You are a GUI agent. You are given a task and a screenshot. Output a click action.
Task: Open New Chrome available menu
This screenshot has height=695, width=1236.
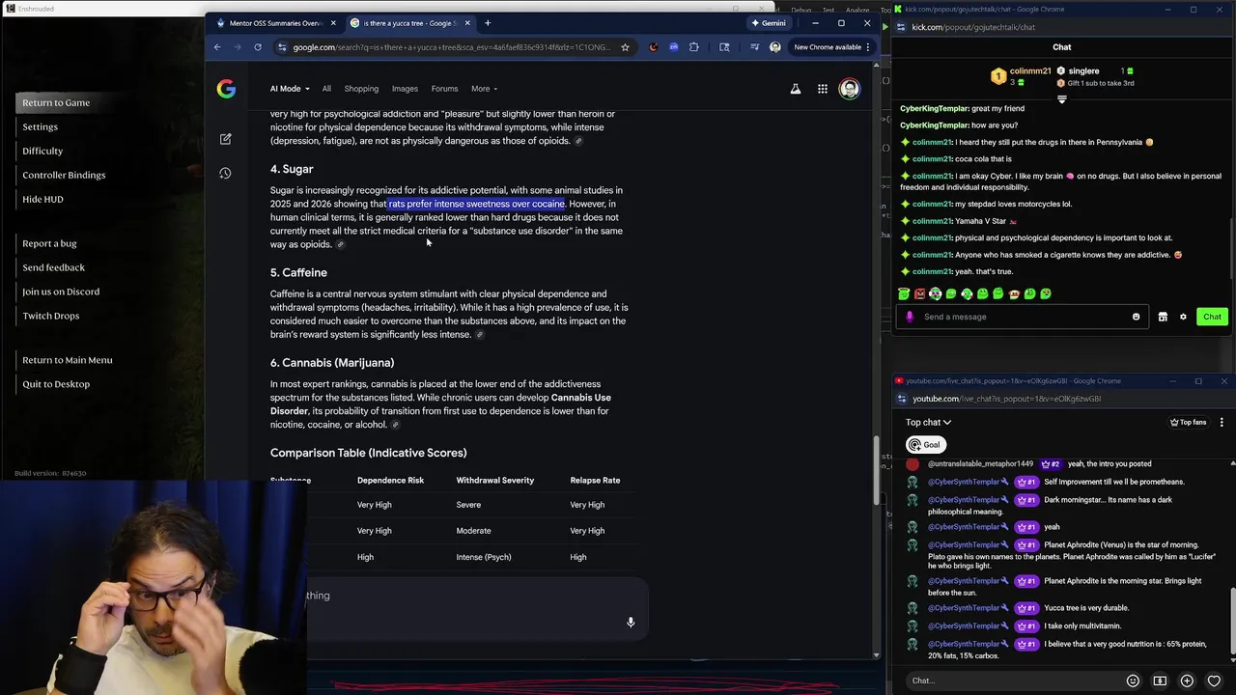click(831, 47)
